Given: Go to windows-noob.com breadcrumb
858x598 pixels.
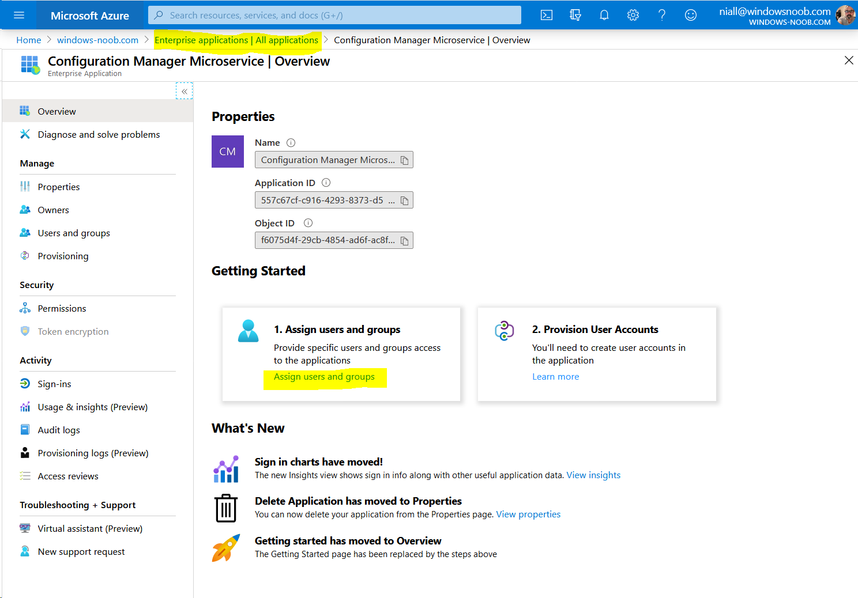Looking at the screenshot, I should pos(97,40).
